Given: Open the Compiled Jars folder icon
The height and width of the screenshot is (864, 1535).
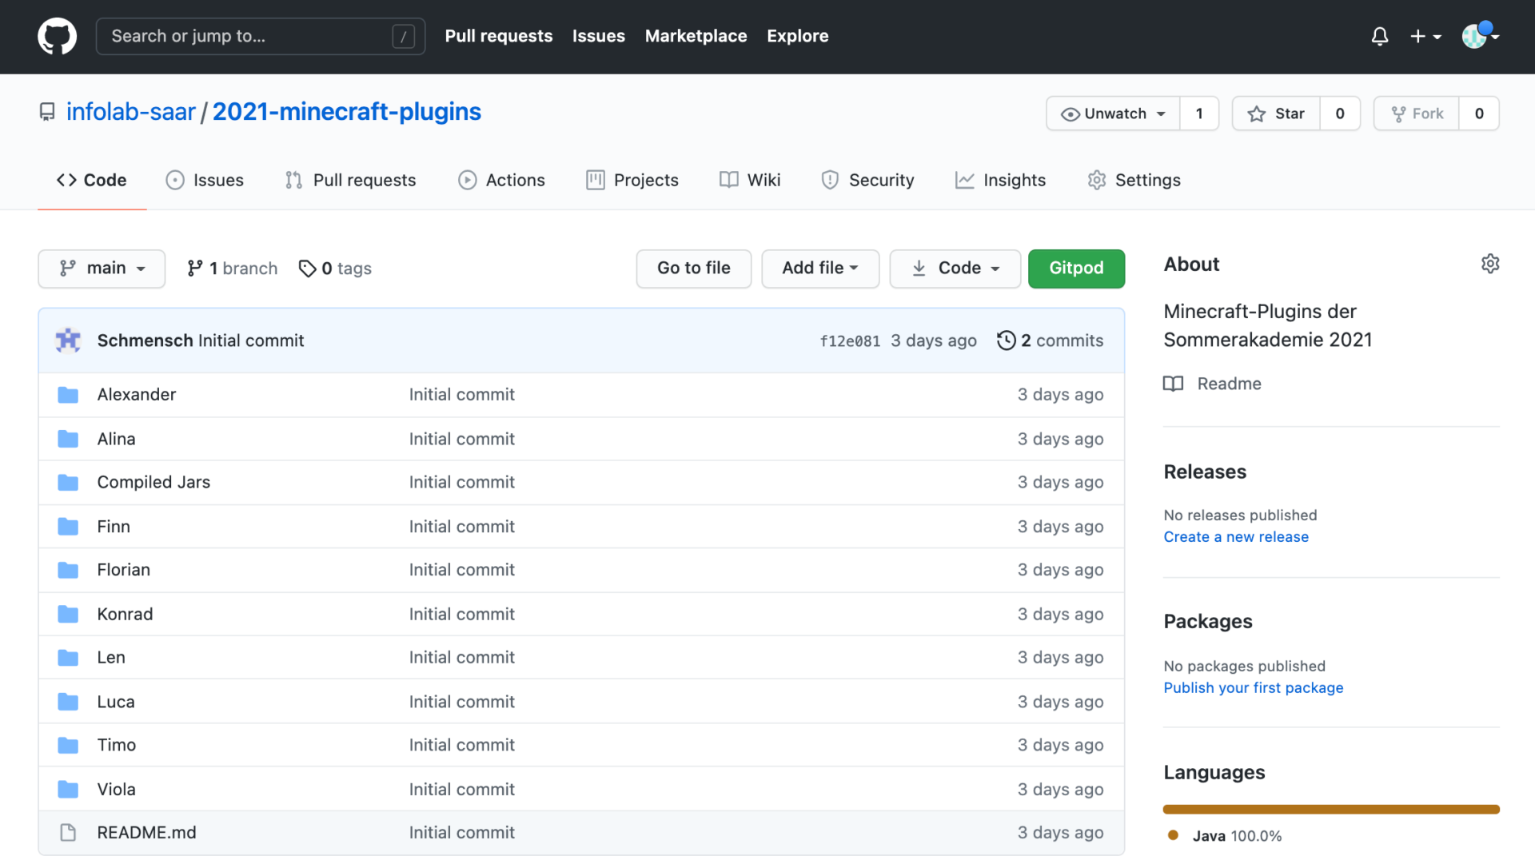Looking at the screenshot, I should point(68,483).
